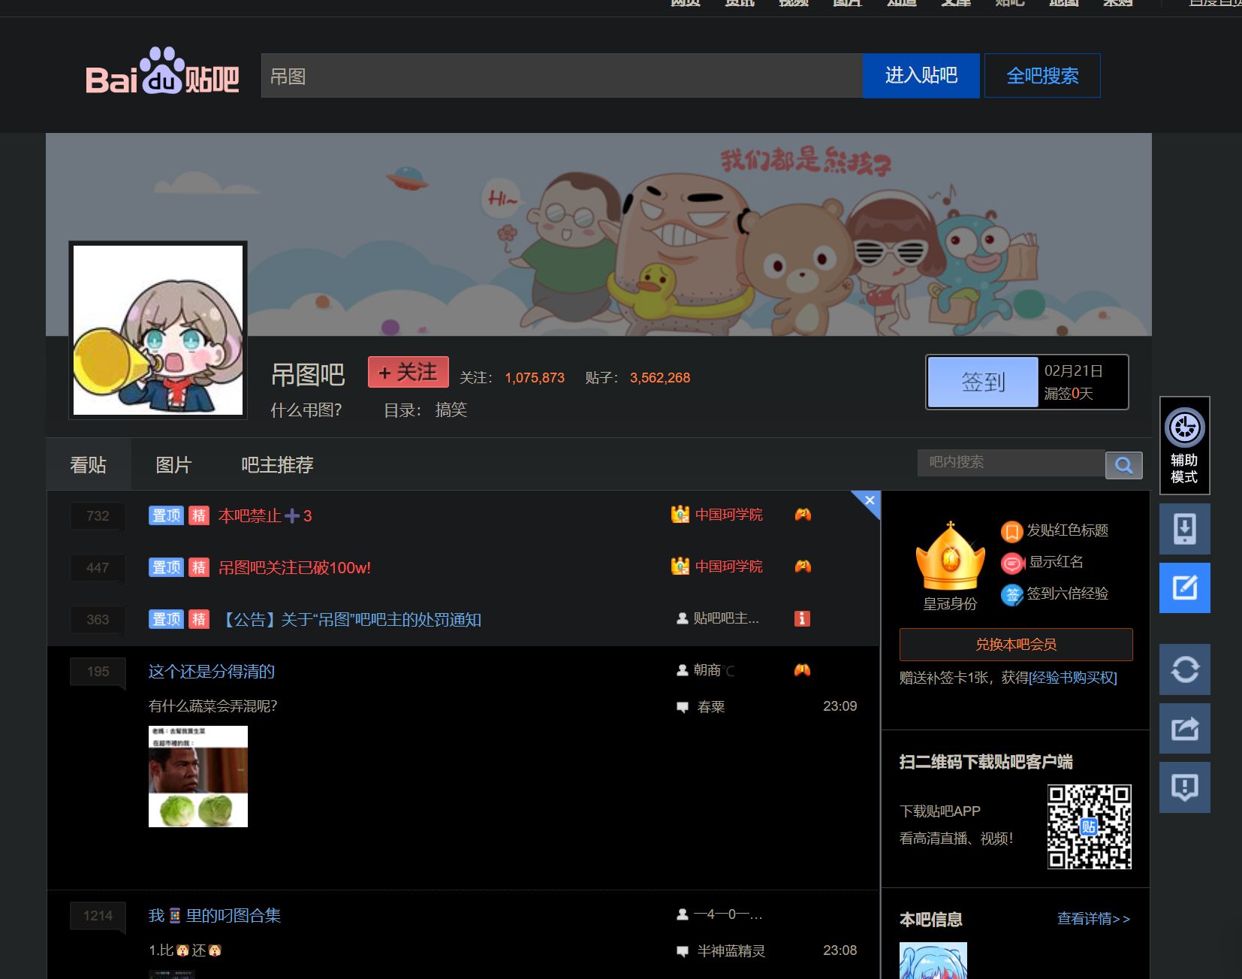
Task: Click the 兑换本吧会员 button
Action: point(1015,645)
